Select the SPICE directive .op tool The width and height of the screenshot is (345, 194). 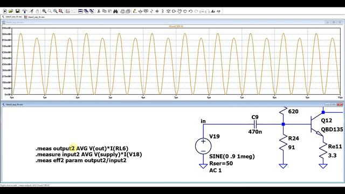coord(218,11)
